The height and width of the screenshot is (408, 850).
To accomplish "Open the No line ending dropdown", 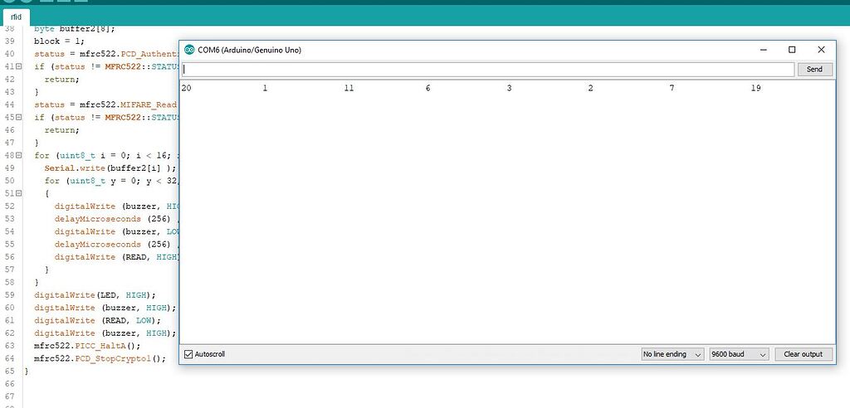I will pyautogui.click(x=672, y=354).
